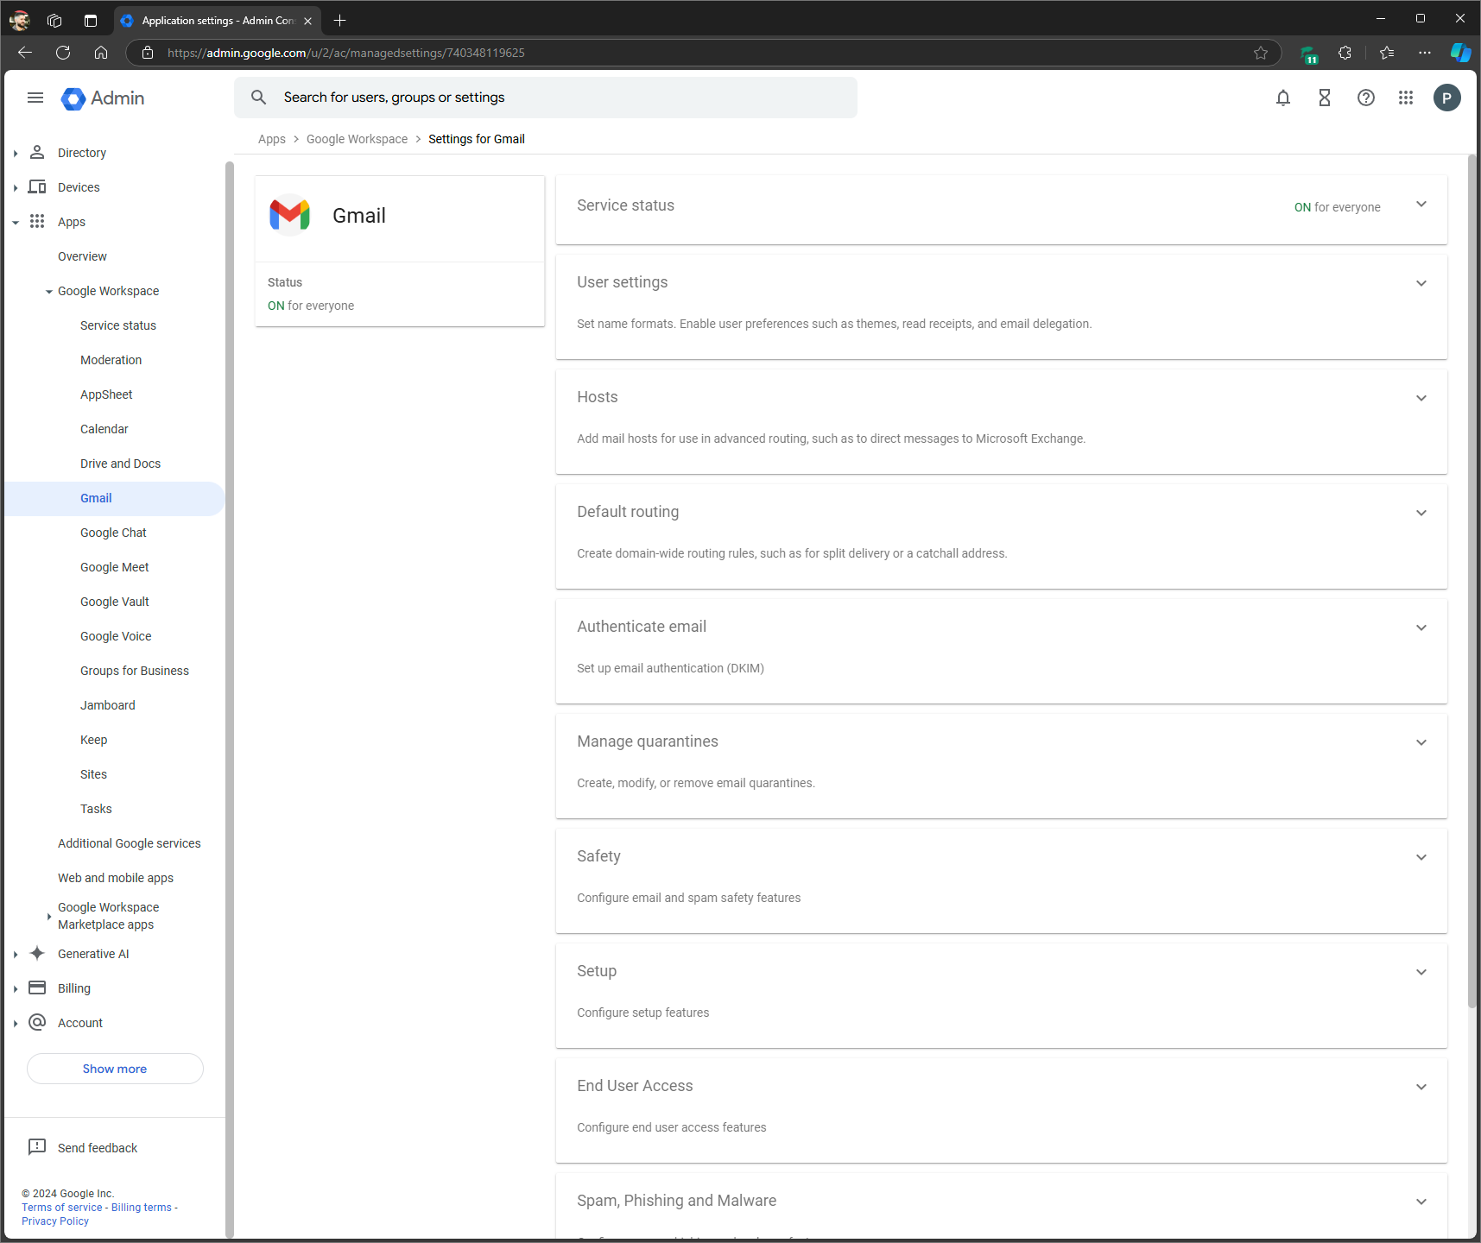This screenshot has width=1481, height=1243.
Task: Focus the search users, groups or settings field
Action: 546,98
